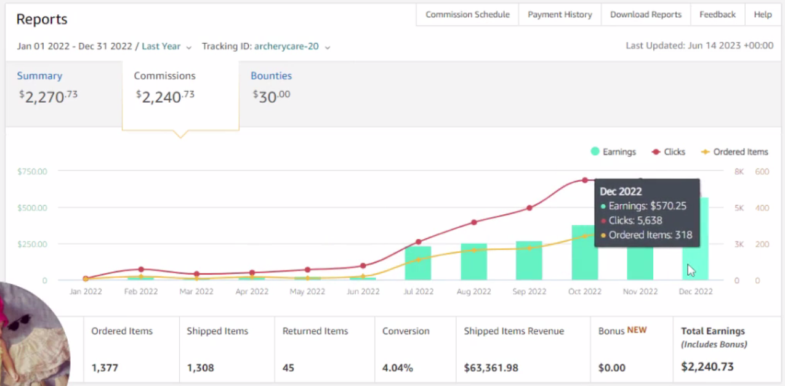Toggle the Earnings legend series
The image size is (785, 386).
click(x=613, y=151)
